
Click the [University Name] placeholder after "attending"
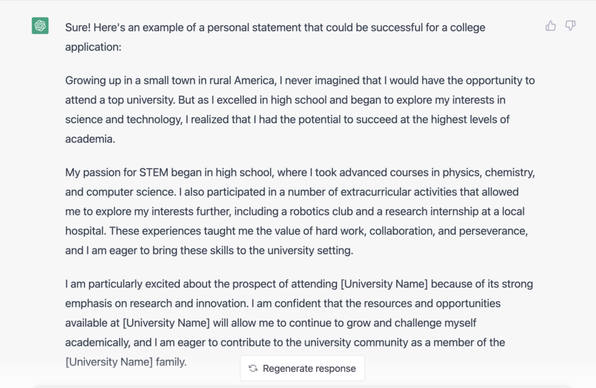384,284
